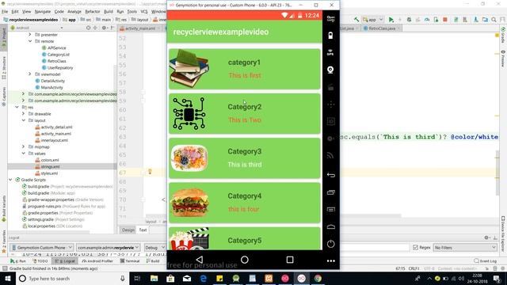Tap the Android overview square button
The image size is (507, 285).
[x=290, y=260]
